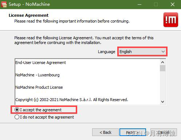Click the red NoMachine logo icon
This screenshot has width=181, height=140.
[x=171, y=20]
